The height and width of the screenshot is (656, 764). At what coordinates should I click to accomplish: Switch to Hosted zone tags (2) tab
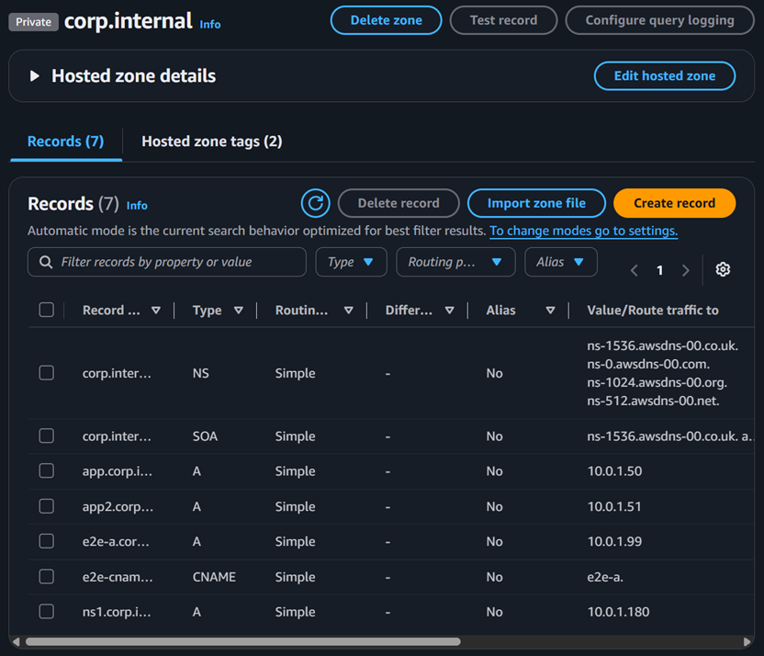(212, 141)
